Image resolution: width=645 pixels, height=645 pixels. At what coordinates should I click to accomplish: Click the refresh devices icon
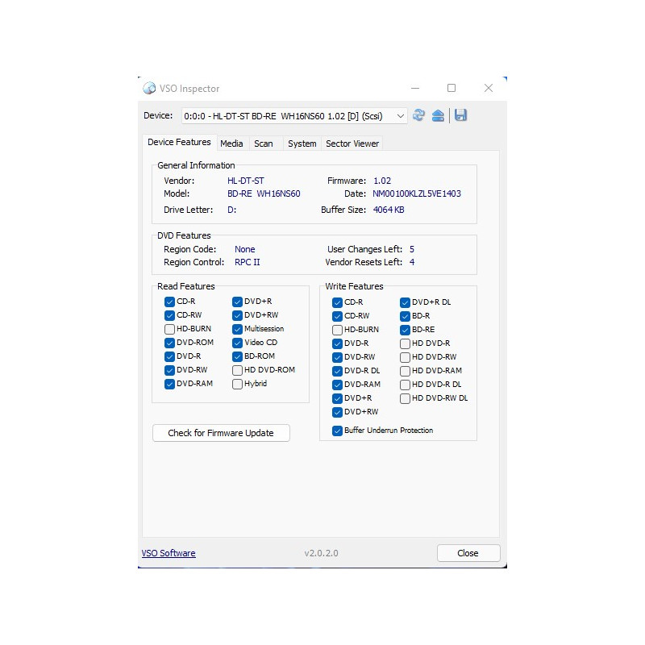(x=418, y=115)
